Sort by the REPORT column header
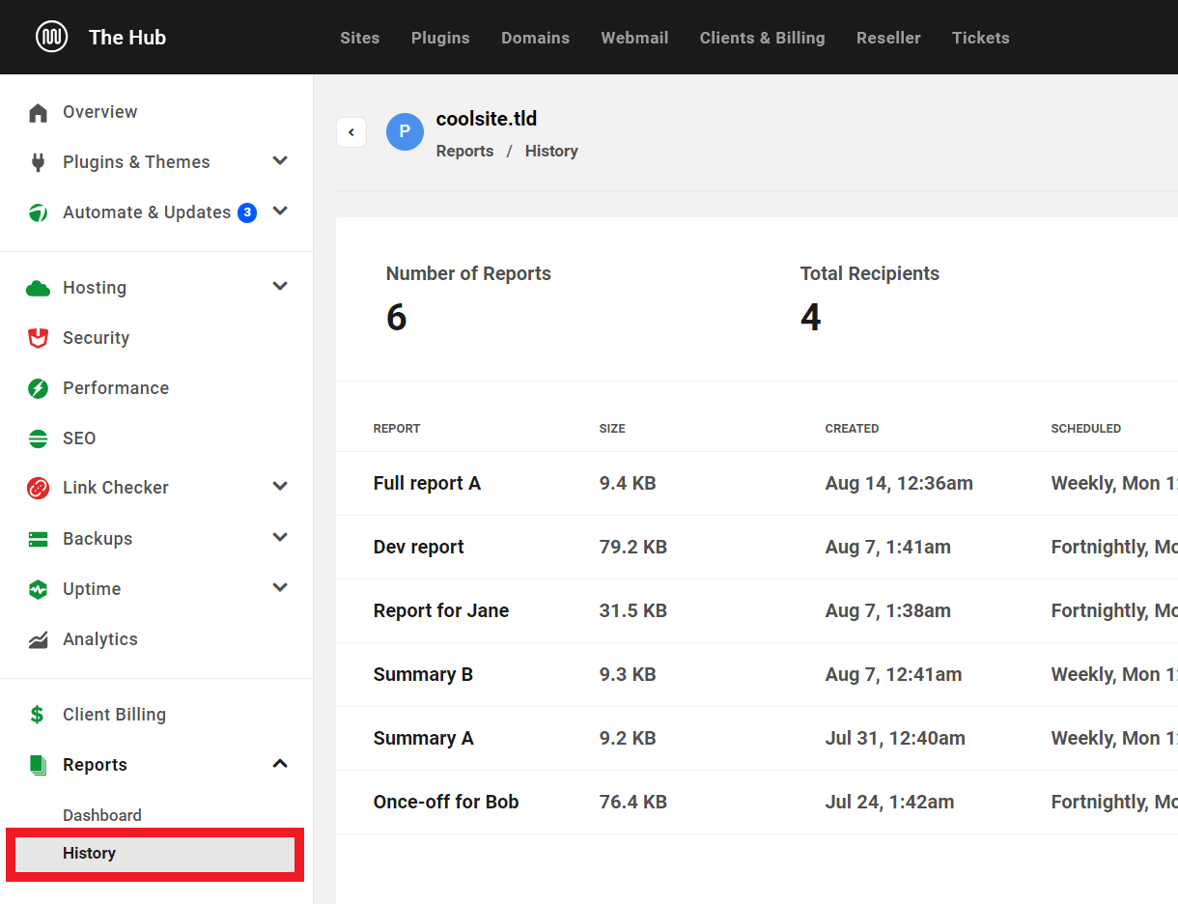The width and height of the screenshot is (1178, 904). tap(397, 428)
